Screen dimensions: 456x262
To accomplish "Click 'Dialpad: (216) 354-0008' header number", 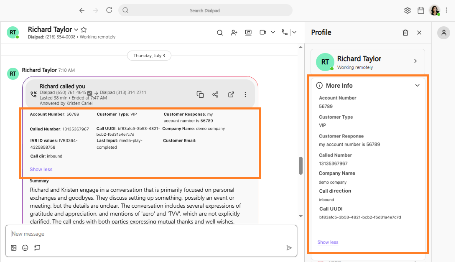I will (51, 37).
